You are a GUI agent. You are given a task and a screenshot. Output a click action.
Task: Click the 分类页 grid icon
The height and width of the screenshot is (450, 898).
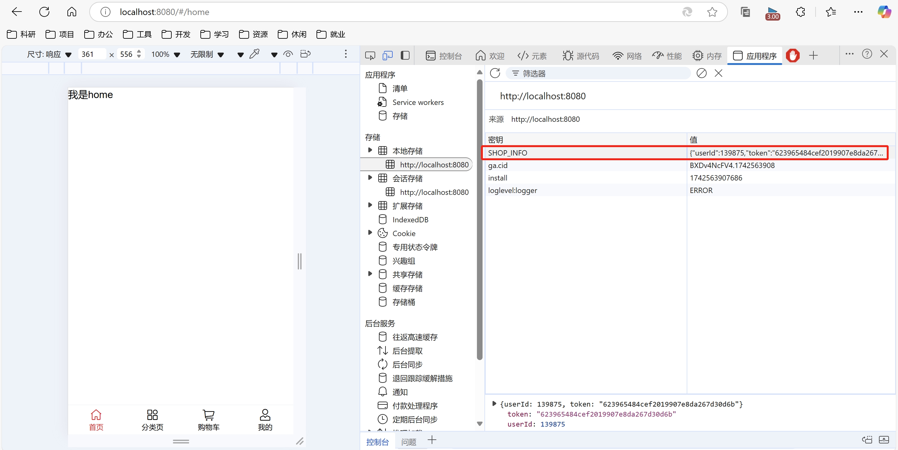pyautogui.click(x=152, y=415)
